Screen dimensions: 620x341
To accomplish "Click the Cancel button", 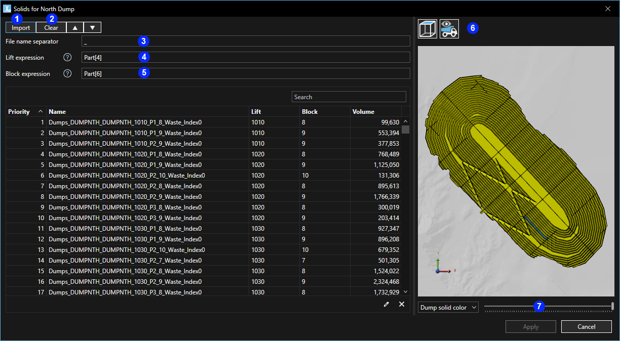I will coord(586,327).
